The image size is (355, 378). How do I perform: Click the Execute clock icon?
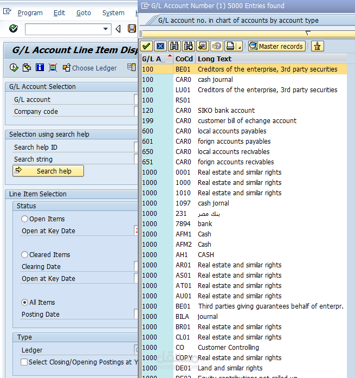click(14, 68)
